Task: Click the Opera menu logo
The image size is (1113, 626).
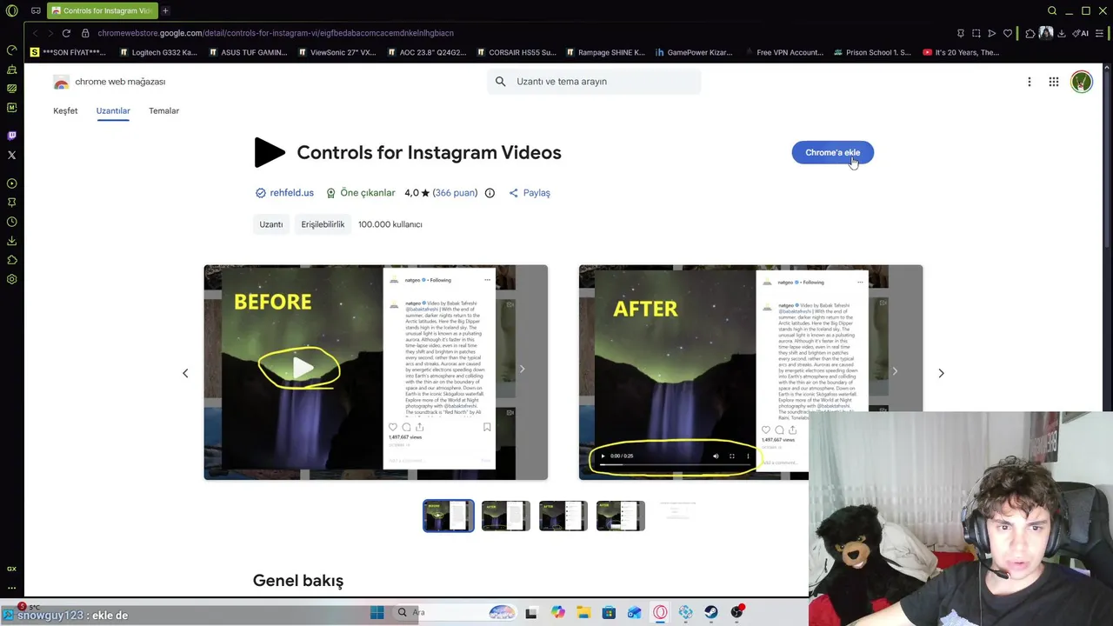Action: 11,10
